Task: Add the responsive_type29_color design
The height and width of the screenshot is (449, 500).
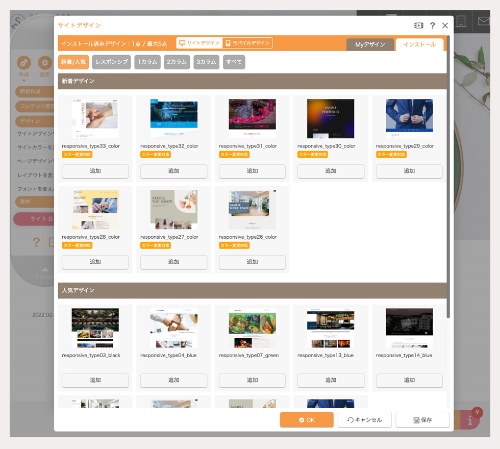Action: point(409,171)
